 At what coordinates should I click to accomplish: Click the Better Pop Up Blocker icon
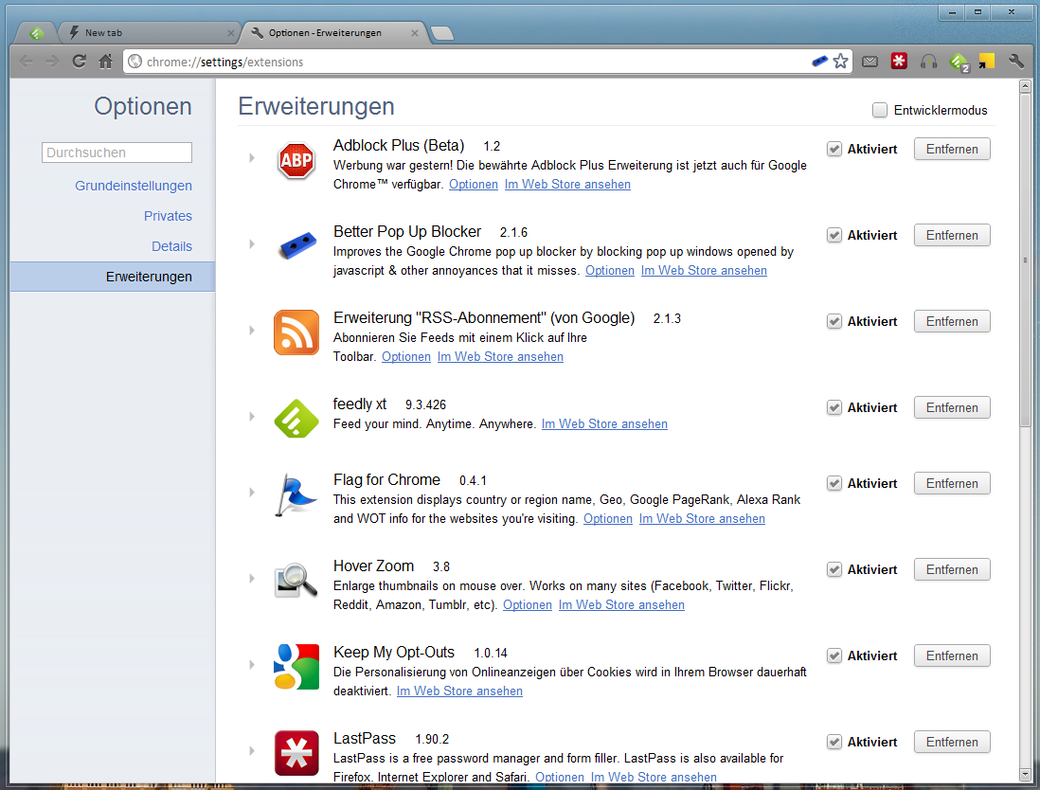(296, 246)
